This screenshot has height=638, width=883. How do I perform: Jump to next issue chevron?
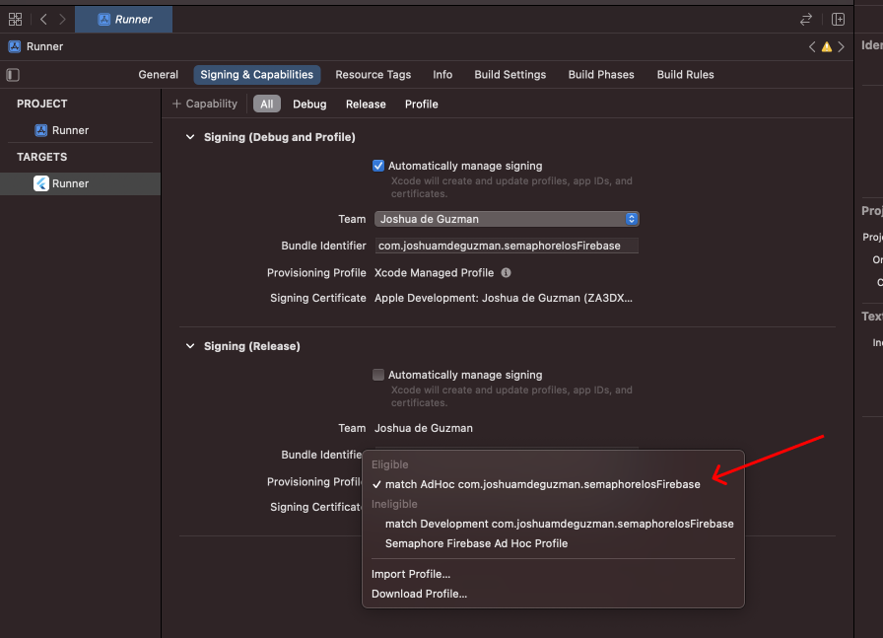tap(842, 46)
